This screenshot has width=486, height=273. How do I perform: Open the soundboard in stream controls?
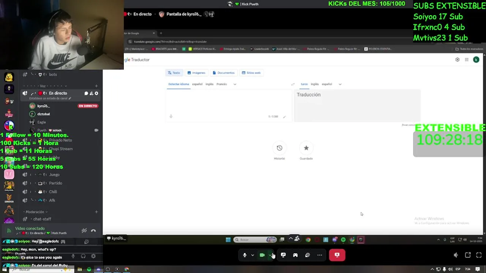tap(308, 255)
